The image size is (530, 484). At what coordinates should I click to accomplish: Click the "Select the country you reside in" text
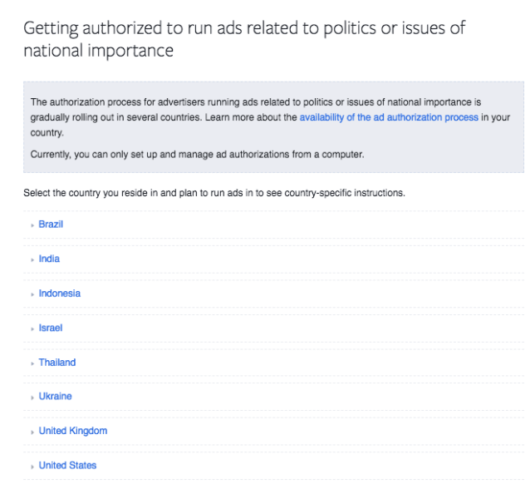[x=214, y=193]
